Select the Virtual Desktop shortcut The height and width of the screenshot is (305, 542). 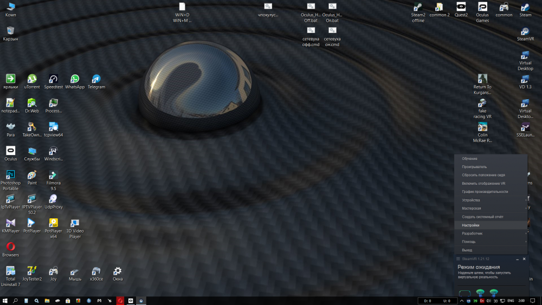point(525,61)
